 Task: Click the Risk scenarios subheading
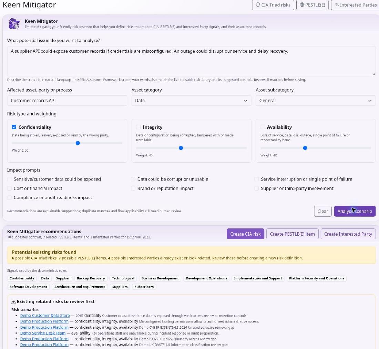(25, 310)
